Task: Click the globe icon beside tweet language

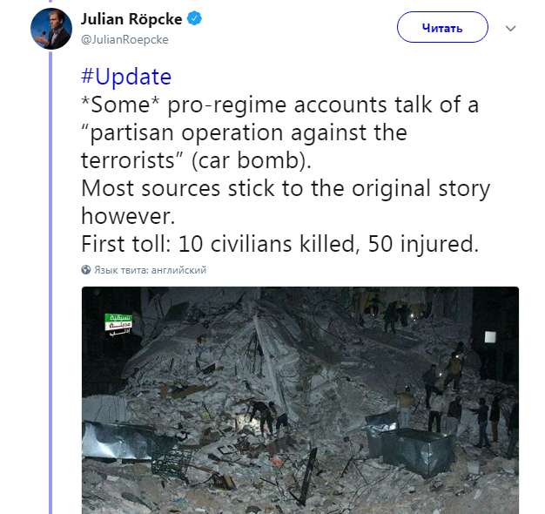Action: click(x=86, y=270)
